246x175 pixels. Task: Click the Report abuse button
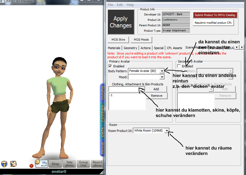(97, 164)
